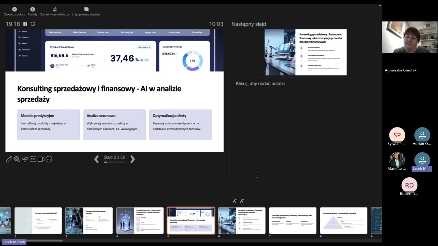The width and height of the screenshot is (438, 246).
Task: Reset the presentation timer
Action: click(33, 24)
